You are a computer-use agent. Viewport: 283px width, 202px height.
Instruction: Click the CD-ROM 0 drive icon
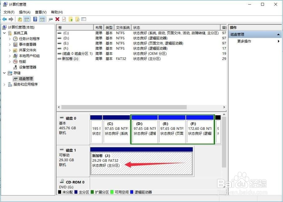coord(62,181)
